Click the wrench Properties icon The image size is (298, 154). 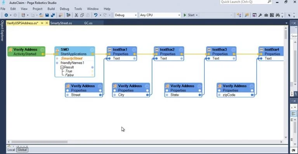point(260,15)
